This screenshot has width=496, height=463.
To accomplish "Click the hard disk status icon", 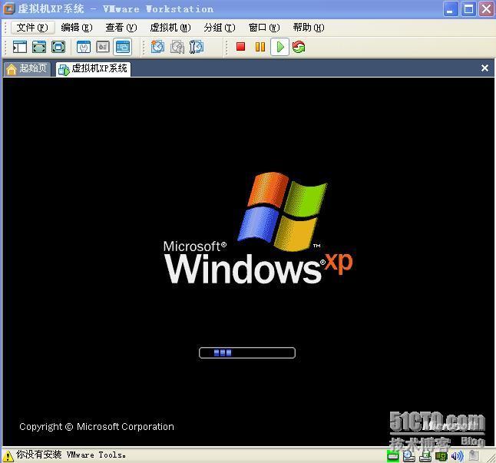I will click(x=393, y=456).
